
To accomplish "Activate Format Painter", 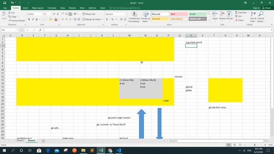I will click(17, 21).
